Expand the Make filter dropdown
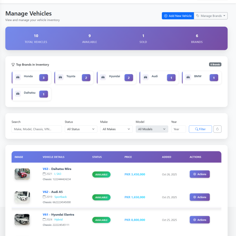Image resolution: width=236 pixels, height=236 pixels. pos(116,129)
